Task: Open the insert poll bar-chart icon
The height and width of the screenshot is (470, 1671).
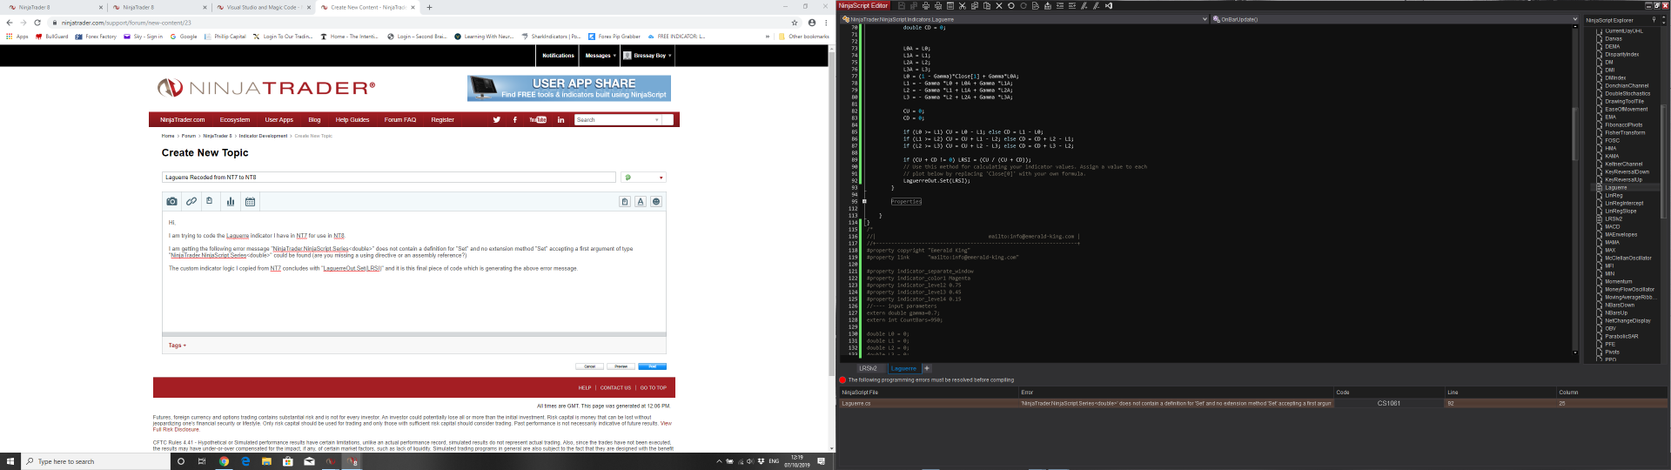Action: coord(231,201)
